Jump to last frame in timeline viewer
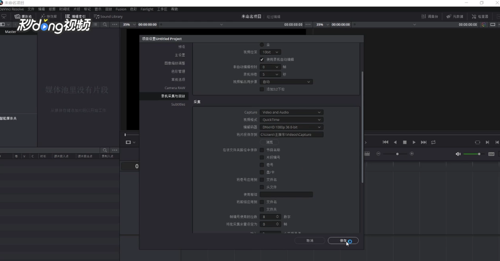This screenshot has width=500, height=261. (424, 142)
